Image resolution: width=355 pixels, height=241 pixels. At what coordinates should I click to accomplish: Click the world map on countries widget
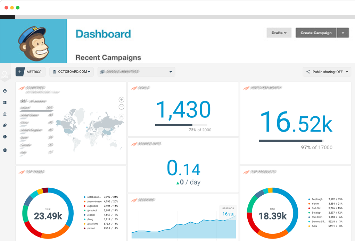tap(90, 129)
